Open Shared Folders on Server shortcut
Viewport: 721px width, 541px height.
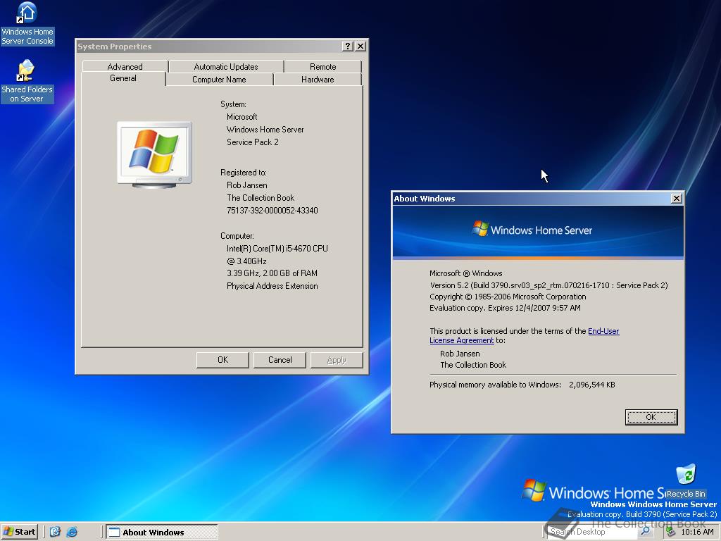[x=27, y=81]
